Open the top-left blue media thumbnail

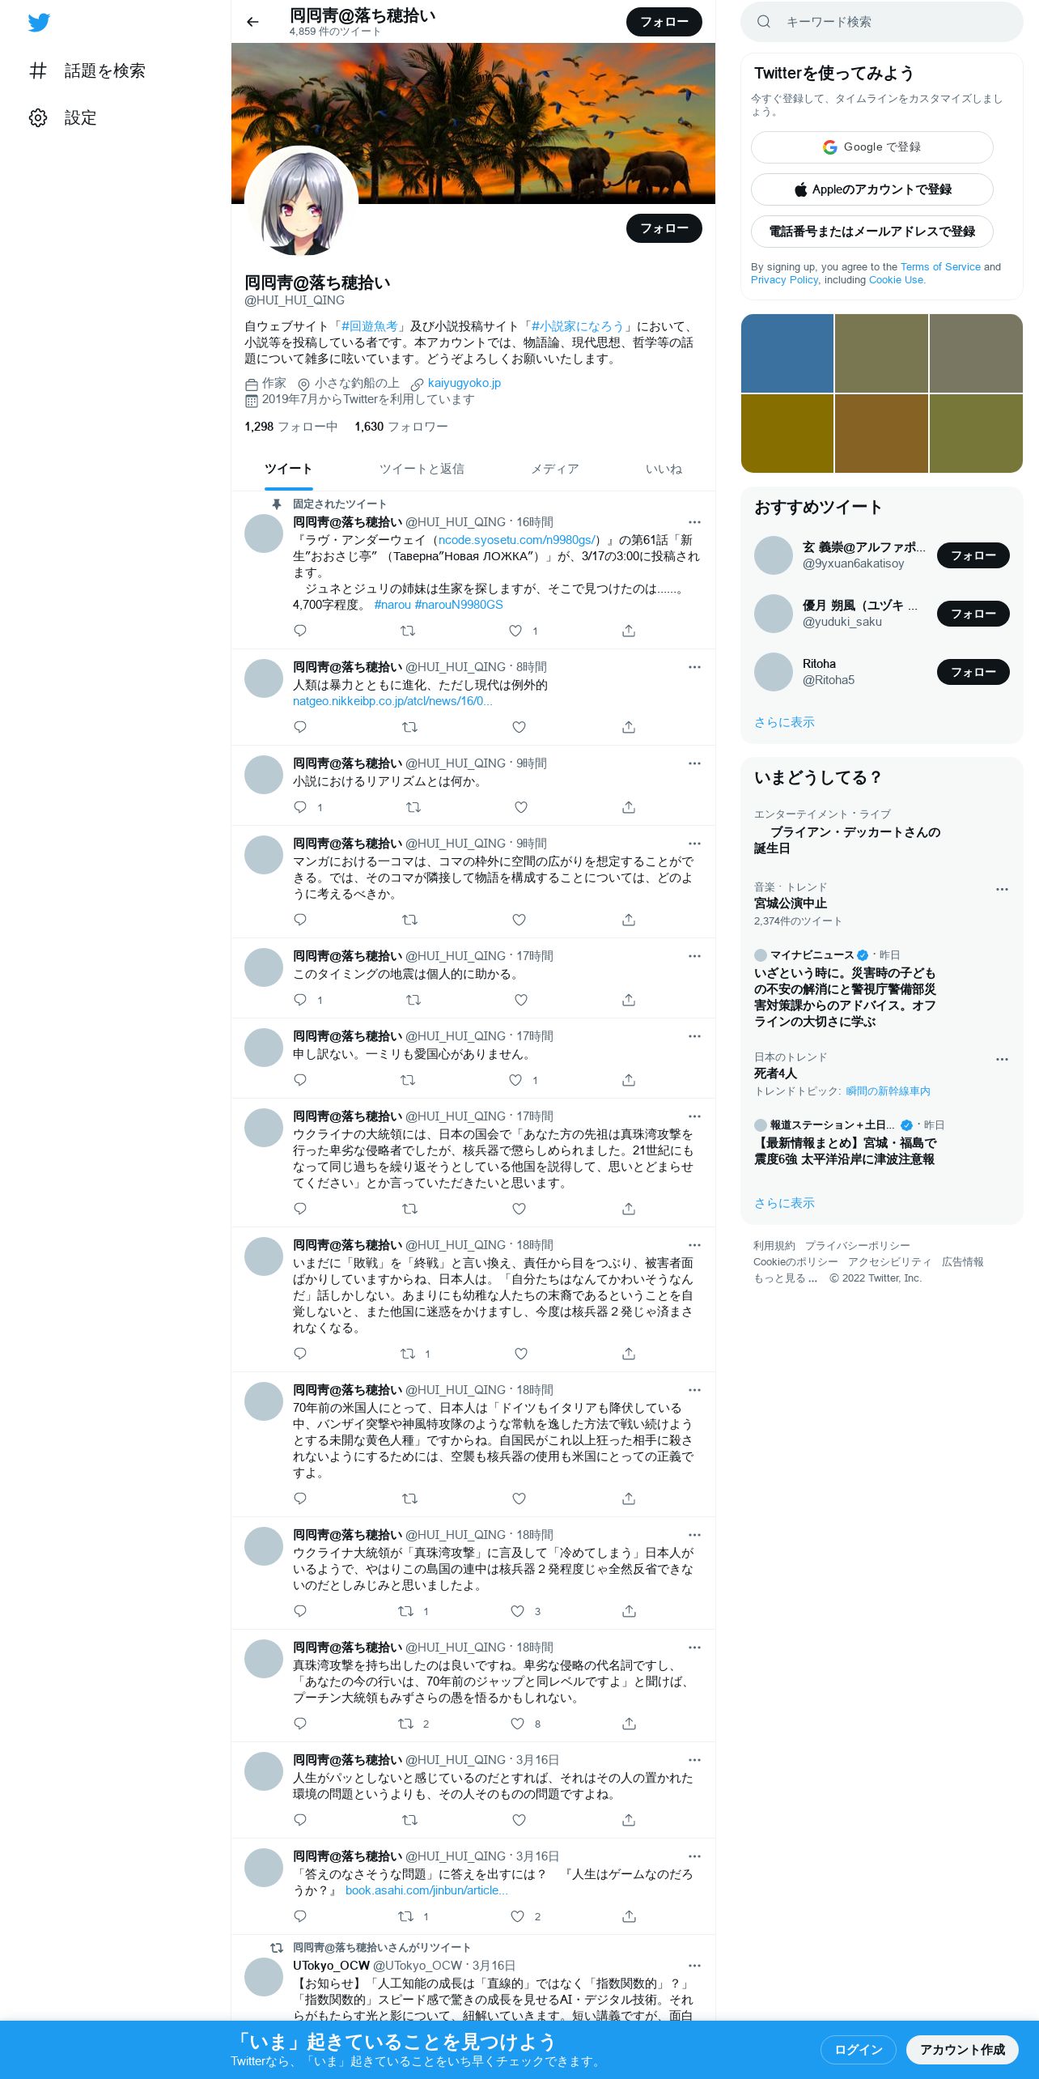787,353
